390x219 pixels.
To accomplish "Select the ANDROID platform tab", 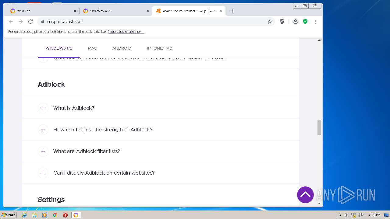I will coord(122,48).
